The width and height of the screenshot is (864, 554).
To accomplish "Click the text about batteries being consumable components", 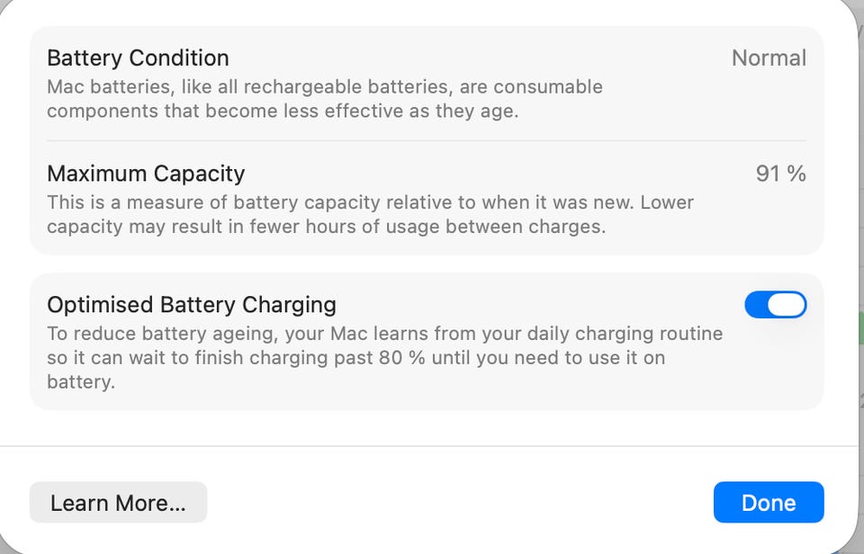I will [282, 112].
